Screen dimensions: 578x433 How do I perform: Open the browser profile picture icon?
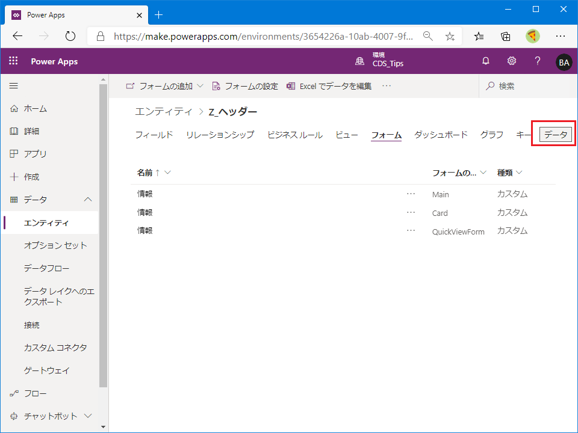(x=532, y=36)
